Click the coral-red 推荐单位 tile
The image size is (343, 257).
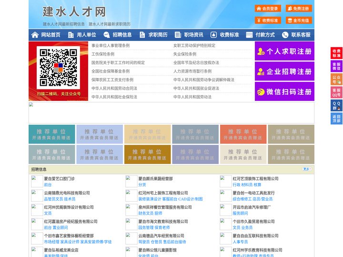tap(243, 134)
